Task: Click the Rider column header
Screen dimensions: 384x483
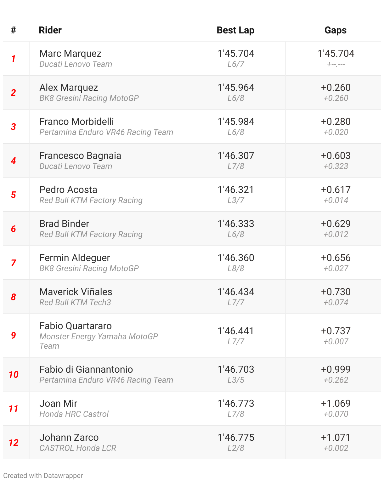Action: coord(50,30)
